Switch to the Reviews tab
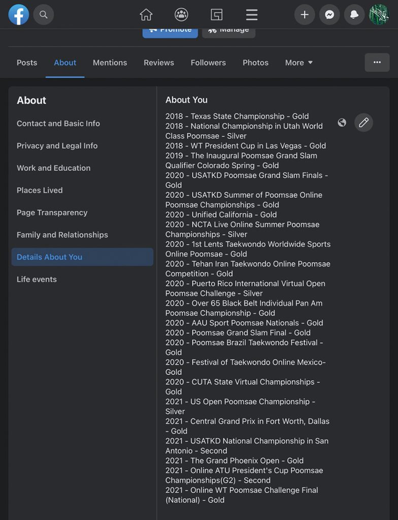Screen dimensions: 398x520 pos(159,62)
